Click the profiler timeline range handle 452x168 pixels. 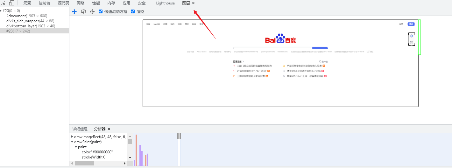pyautogui.click(x=179, y=136)
